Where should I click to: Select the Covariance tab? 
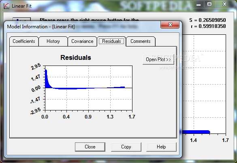click(82, 41)
